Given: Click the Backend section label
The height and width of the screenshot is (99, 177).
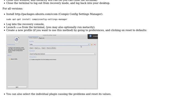Looking at the screenshot, I should point(32,51).
